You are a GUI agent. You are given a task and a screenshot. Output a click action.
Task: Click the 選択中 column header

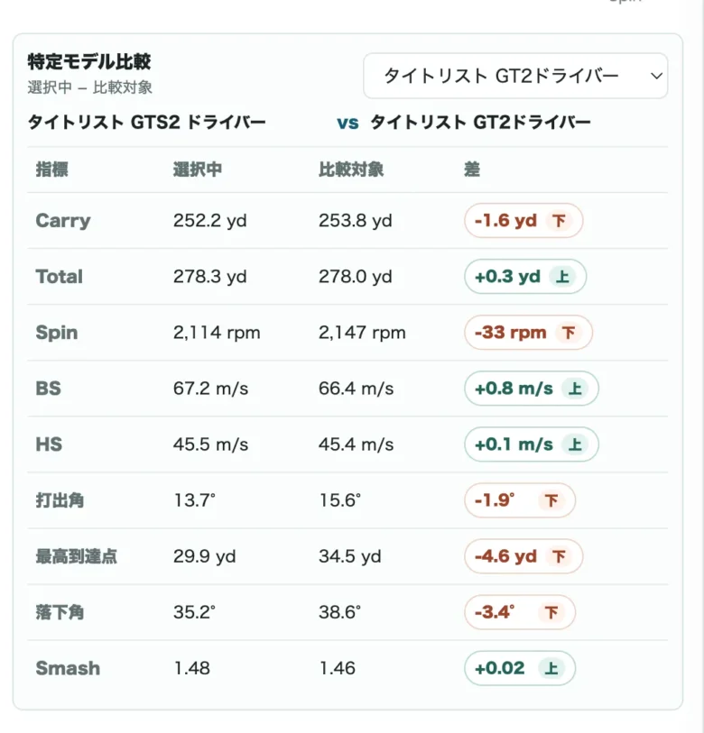point(197,170)
